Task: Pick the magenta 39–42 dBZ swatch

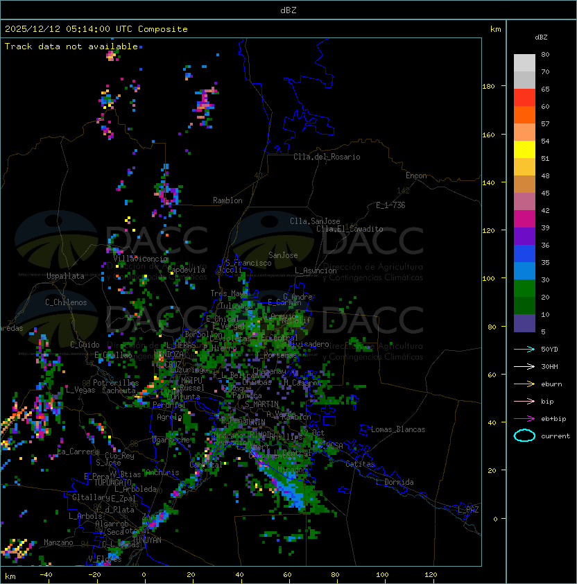Action: click(524, 219)
